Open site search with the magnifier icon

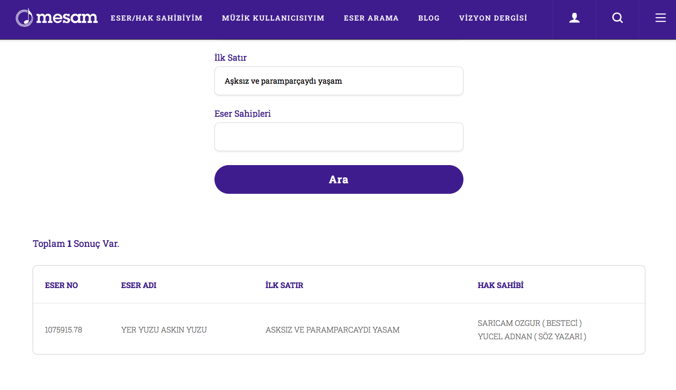click(x=617, y=18)
